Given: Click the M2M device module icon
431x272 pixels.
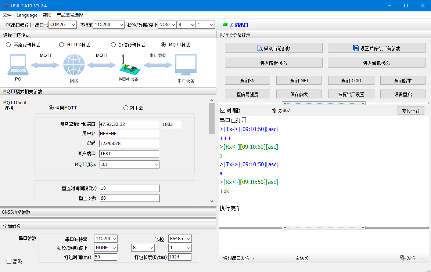Looking at the screenshot, I should [x=129, y=65].
